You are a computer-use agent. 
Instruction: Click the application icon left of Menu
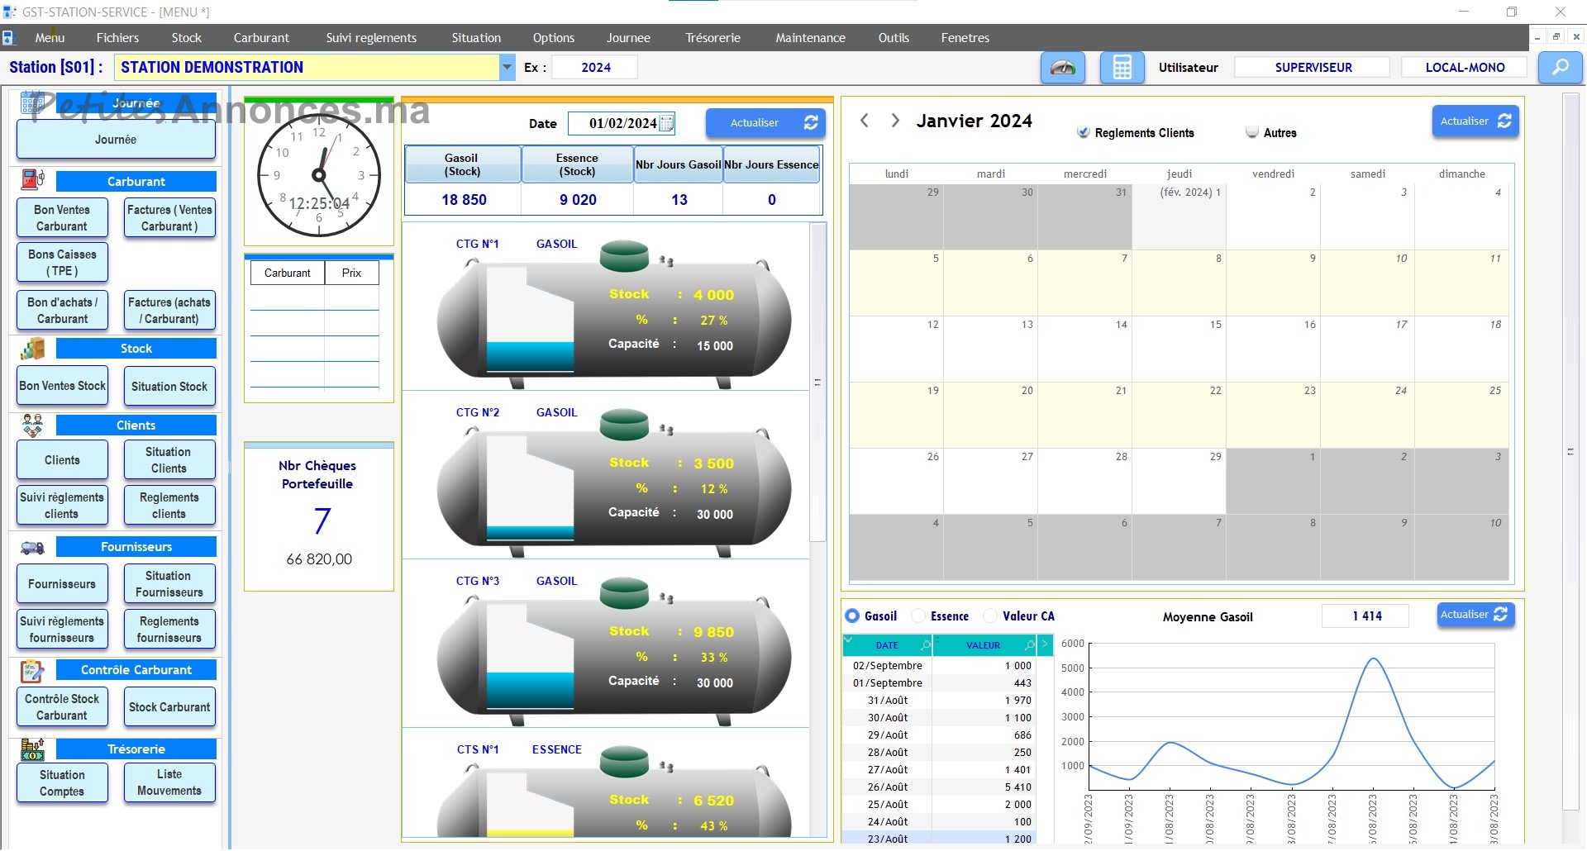pos(8,38)
